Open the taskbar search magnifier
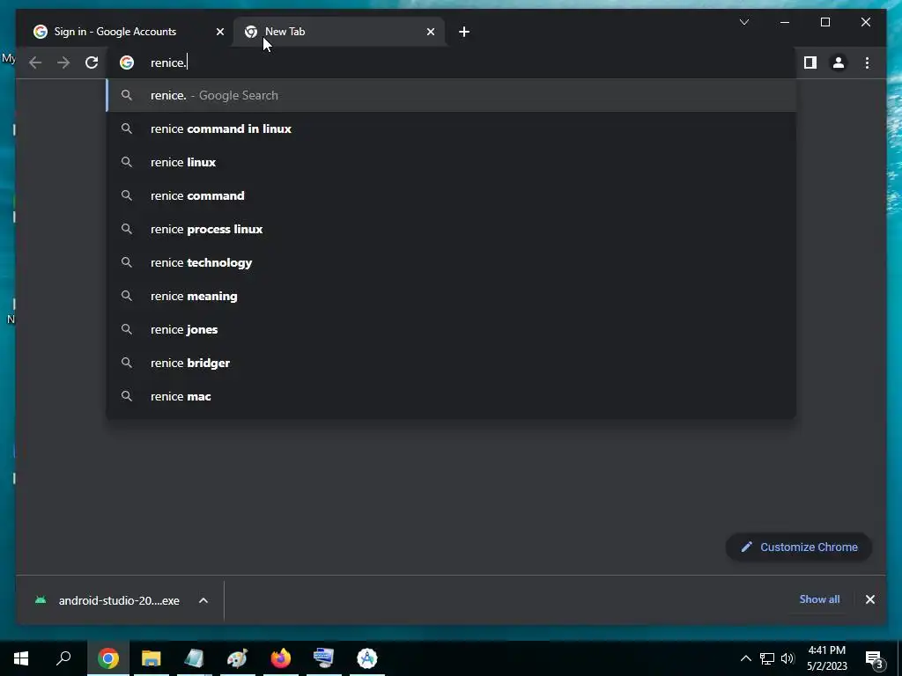The width and height of the screenshot is (902, 676). [x=63, y=658]
